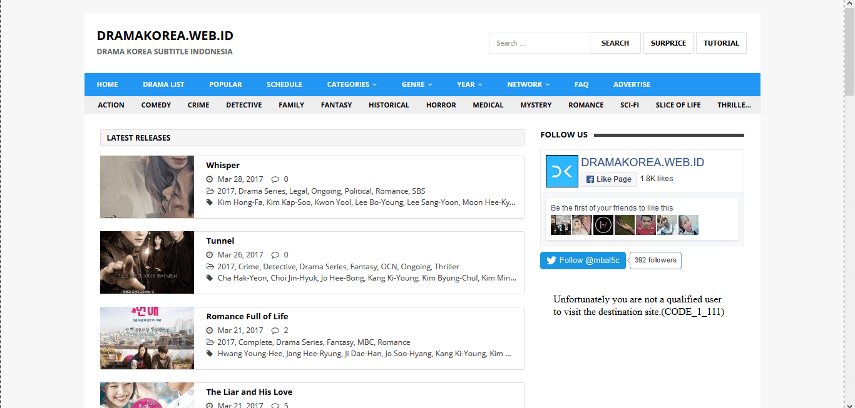Open the Drama List page
The height and width of the screenshot is (408, 855).
point(163,84)
